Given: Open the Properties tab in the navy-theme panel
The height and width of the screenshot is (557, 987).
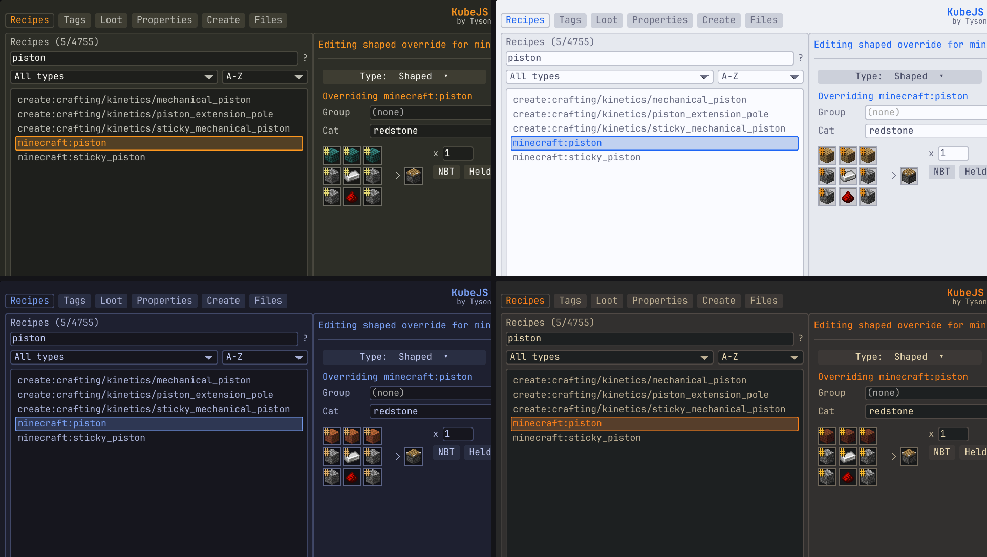Looking at the screenshot, I should tap(164, 301).
